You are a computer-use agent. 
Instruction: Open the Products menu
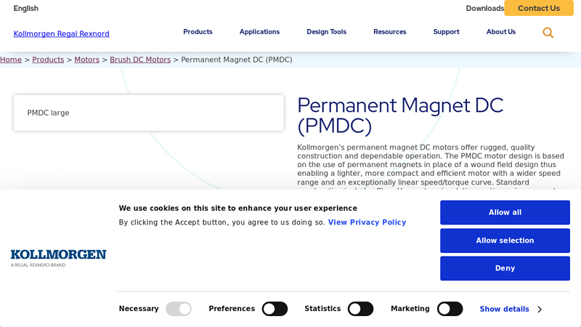(198, 32)
